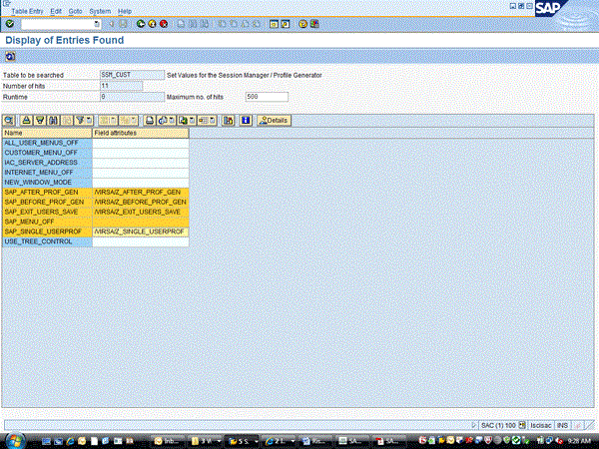
Task: Click the green Enter checkmark icon
Action: coord(9,23)
